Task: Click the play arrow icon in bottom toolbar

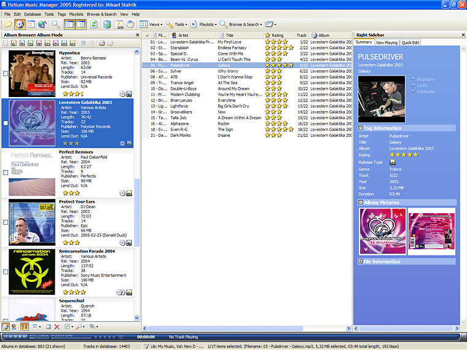Action: tap(49, 327)
